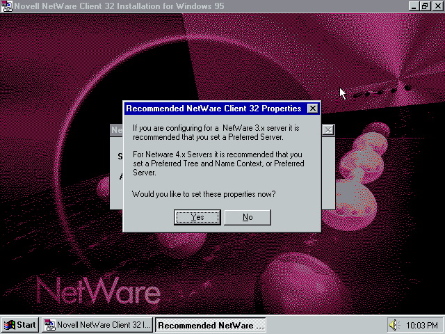Open the Windows Start menu
The height and width of the screenshot is (334, 445).
[x=20, y=325]
